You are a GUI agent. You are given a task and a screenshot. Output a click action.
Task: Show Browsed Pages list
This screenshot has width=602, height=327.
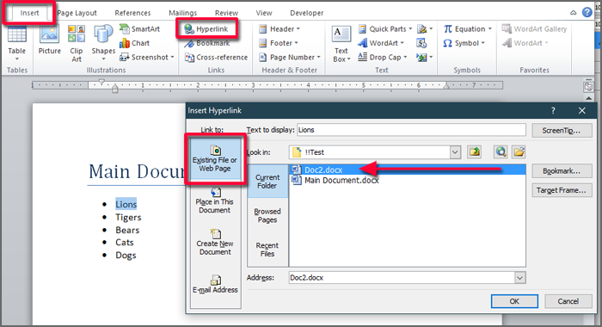click(x=267, y=216)
